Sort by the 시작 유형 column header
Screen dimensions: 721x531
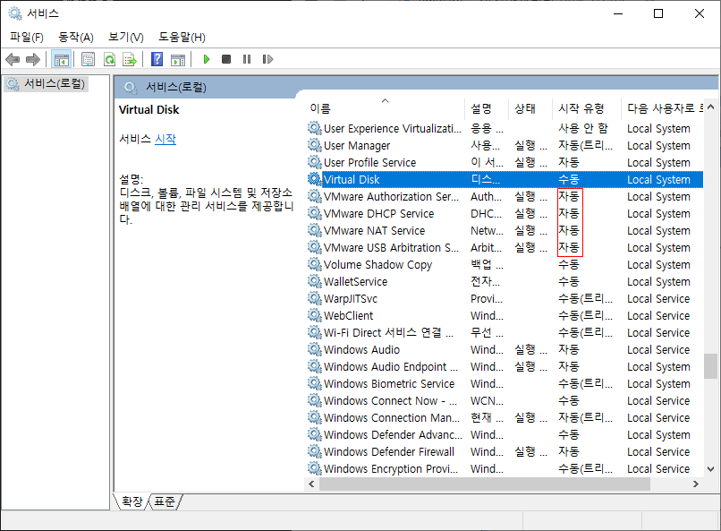(586, 108)
